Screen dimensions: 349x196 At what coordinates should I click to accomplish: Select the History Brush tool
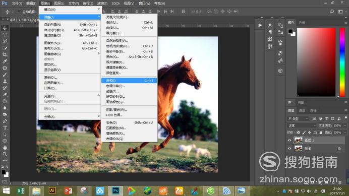5,88
